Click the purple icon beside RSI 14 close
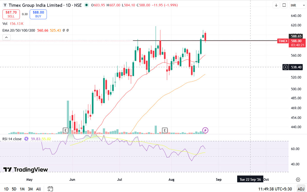The image size is (307, 192). [26, 139]
